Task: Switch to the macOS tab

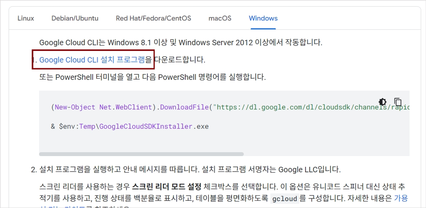Action: click(x=220, y=19)
